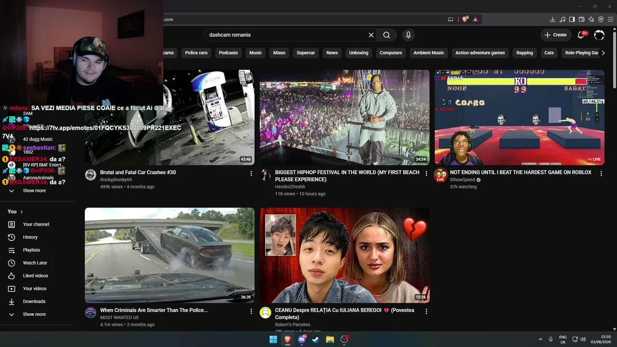Open Brave Shields icon in address bar
This screenshot has width=617, height=347.
[465, 19]
